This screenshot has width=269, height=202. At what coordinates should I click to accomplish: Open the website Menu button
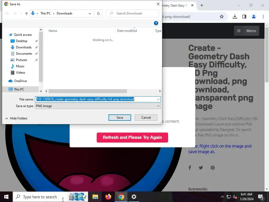tap(247, 31)
